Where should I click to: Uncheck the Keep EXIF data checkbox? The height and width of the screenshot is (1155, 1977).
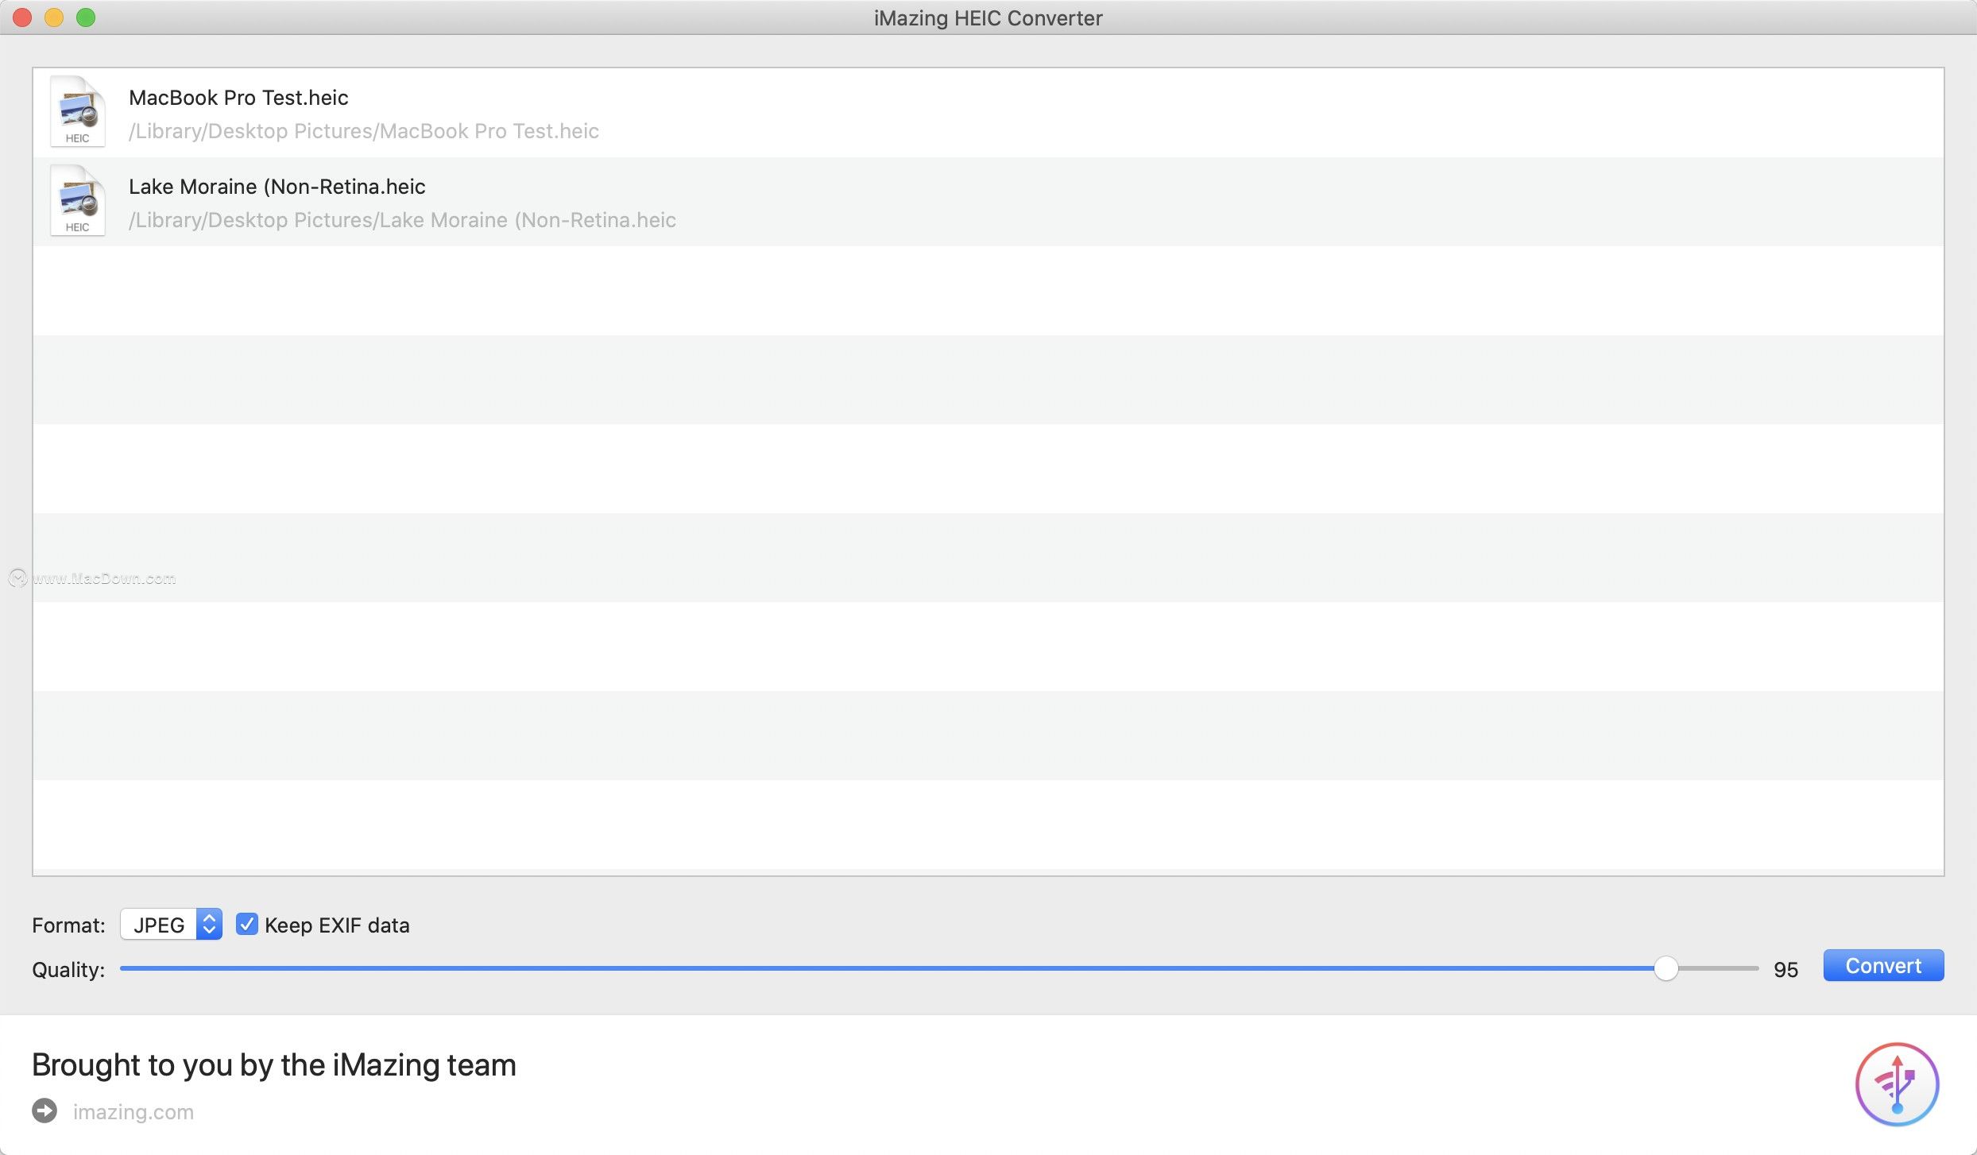(x=247, y=925)
